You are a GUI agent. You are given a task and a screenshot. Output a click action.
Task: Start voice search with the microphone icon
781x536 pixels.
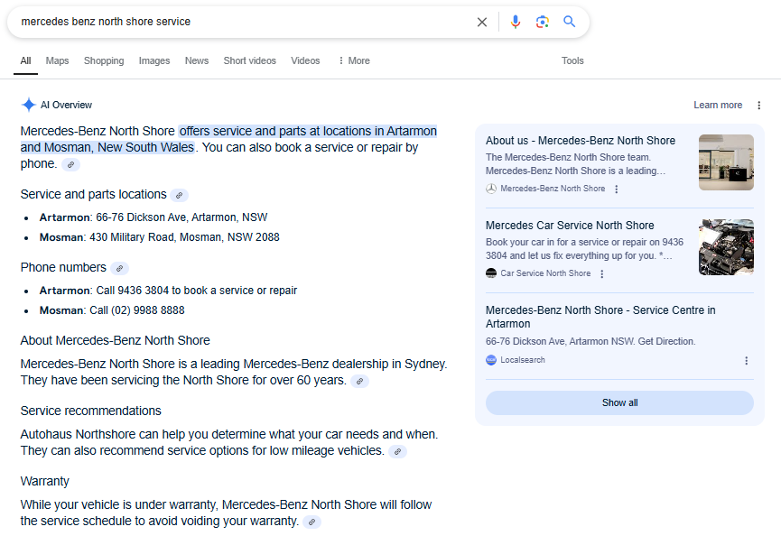pos(516,22)
